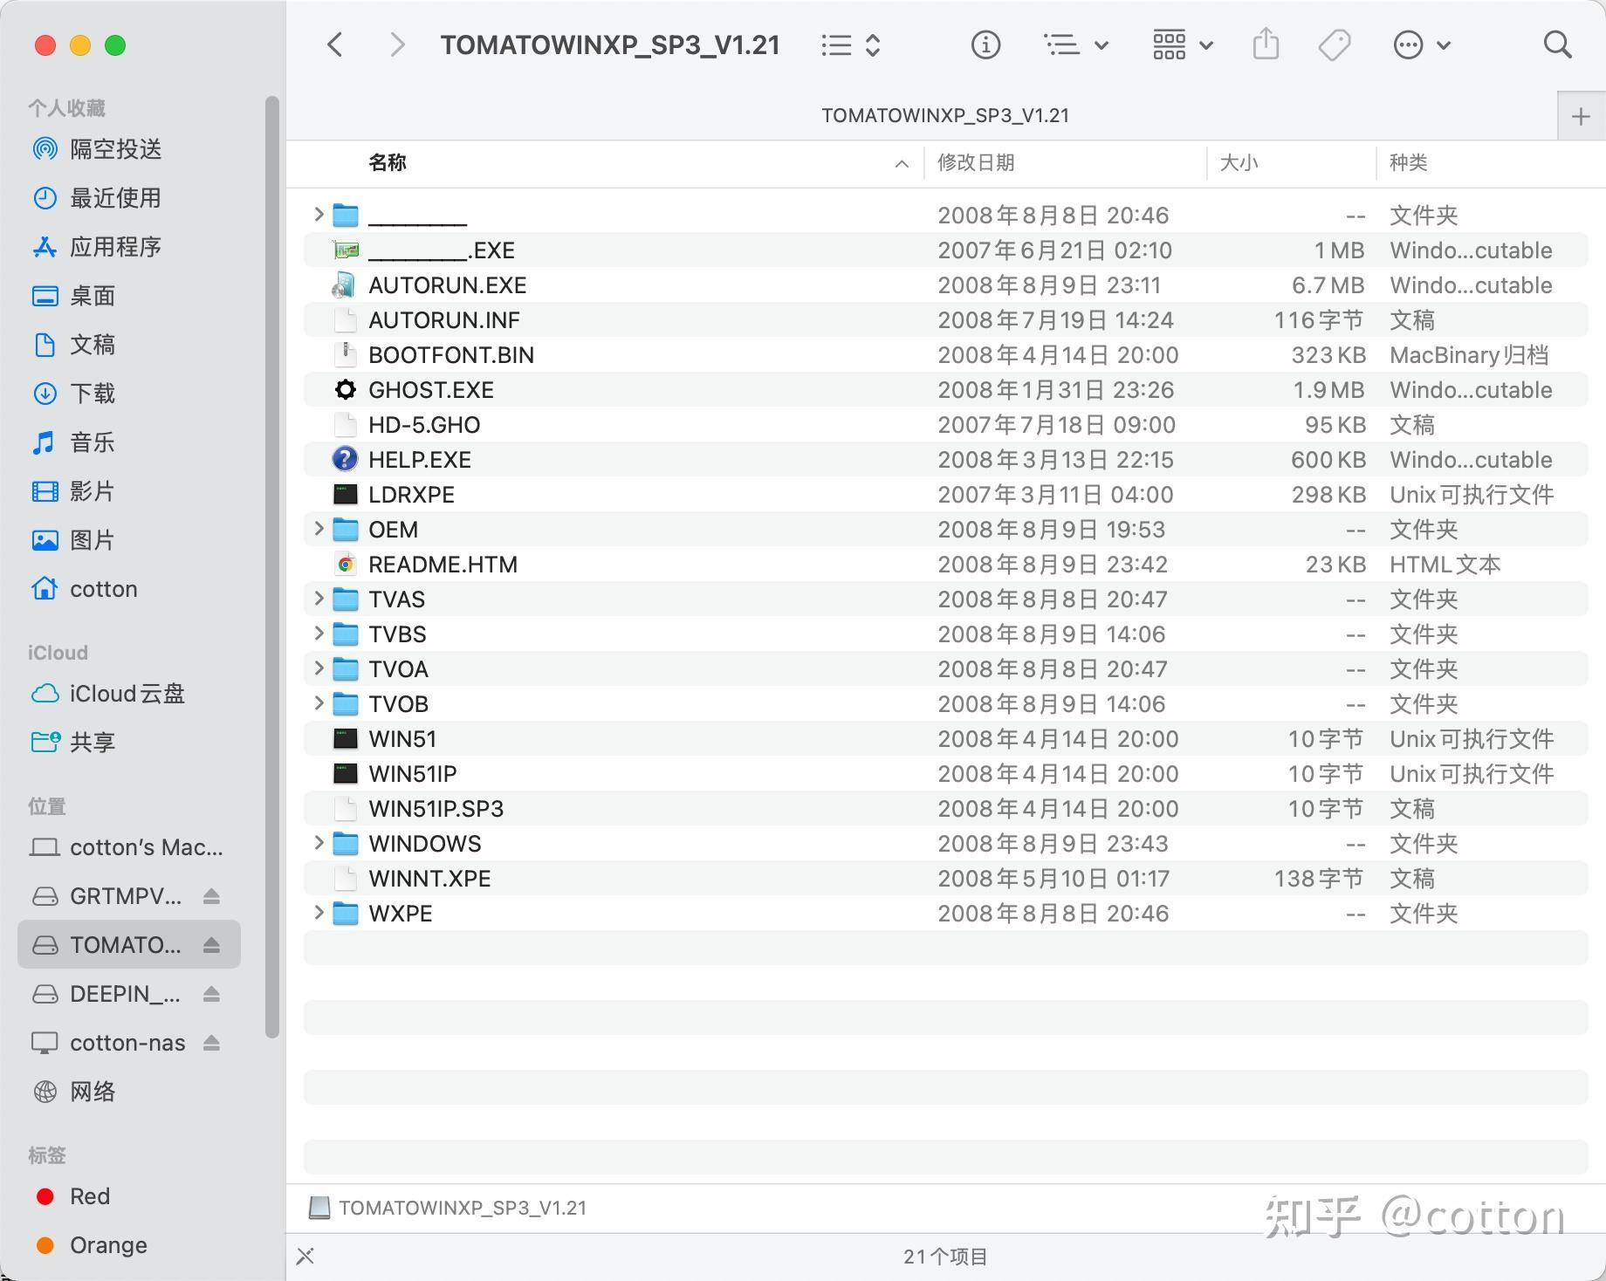Sort by the 种类 column header
This screenshot has width=1606, height=1281.
click(x=1408, y=162)
